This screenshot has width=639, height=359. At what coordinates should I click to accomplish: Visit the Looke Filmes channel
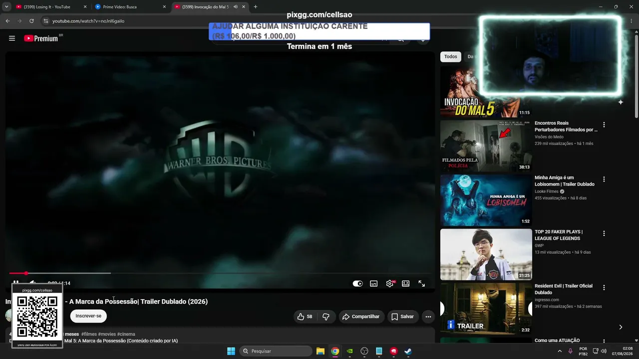pos(547,191)
